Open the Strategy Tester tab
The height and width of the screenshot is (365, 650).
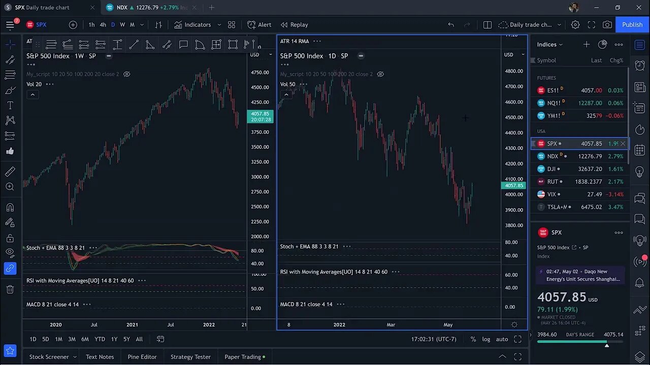click(190, 357)
